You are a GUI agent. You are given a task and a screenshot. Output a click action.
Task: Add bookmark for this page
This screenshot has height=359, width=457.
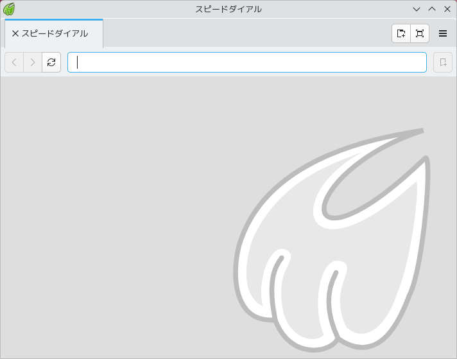[x=443, y=62]
